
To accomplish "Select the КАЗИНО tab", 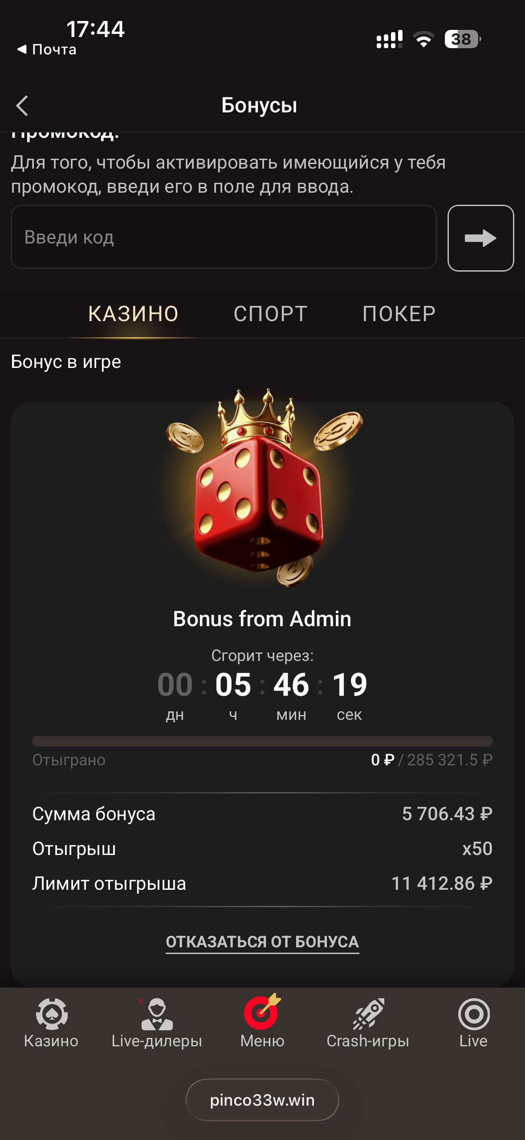I will (133, 314).
